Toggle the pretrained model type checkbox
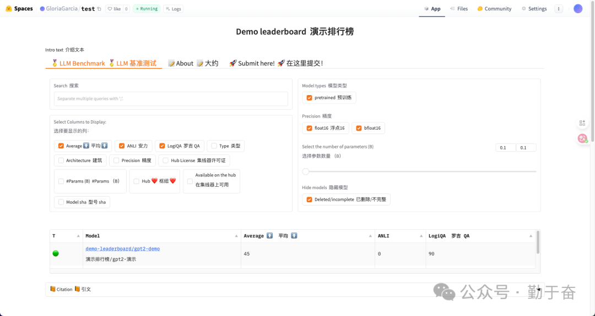The image size is (595, 316). pos(309,98)
